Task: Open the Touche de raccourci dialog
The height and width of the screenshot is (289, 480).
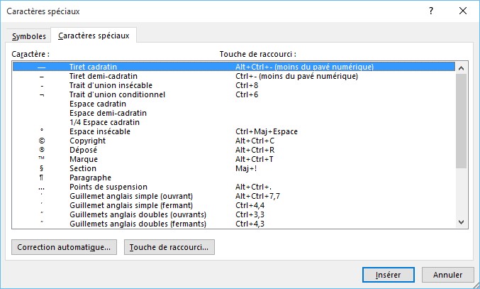Action: click(x=169, y=247)
